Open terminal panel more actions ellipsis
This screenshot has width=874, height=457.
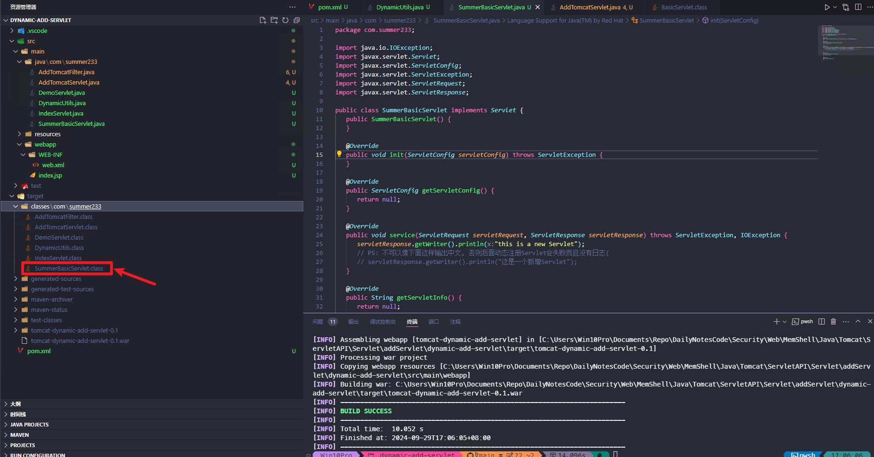(x=846, y=322)
